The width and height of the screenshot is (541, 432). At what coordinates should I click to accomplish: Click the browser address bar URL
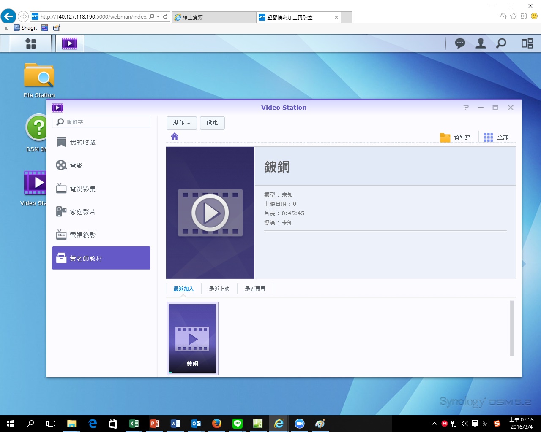93,17
